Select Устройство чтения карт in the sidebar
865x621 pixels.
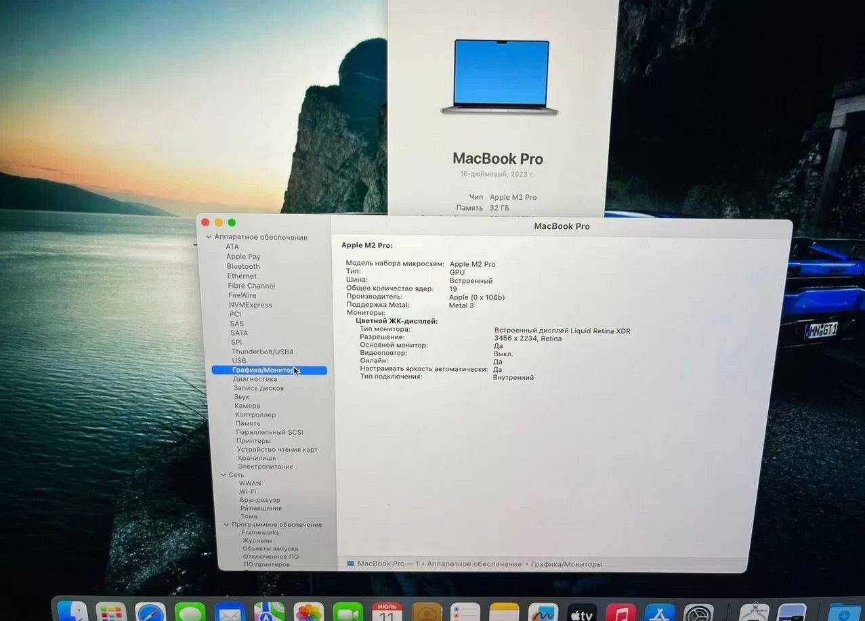point(277,450)
